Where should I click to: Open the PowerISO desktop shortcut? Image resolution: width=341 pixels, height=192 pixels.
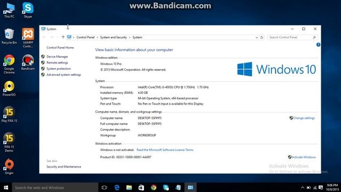9,89
